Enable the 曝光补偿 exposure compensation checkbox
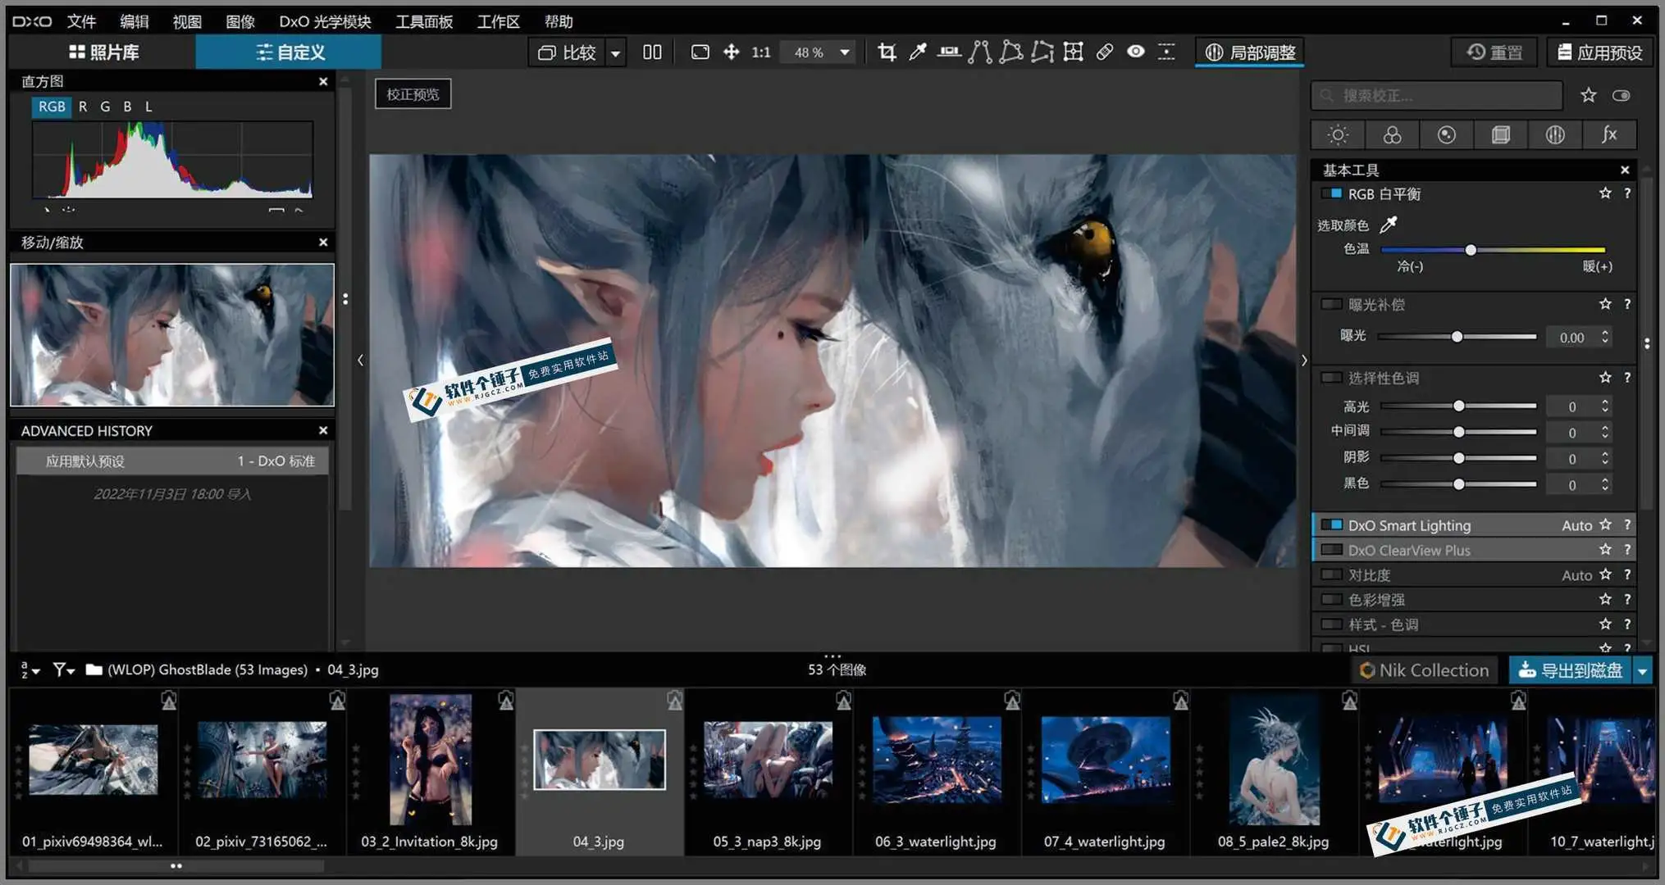The width and height of the screenshot is (1665, 885). (x=1331, y=304)
